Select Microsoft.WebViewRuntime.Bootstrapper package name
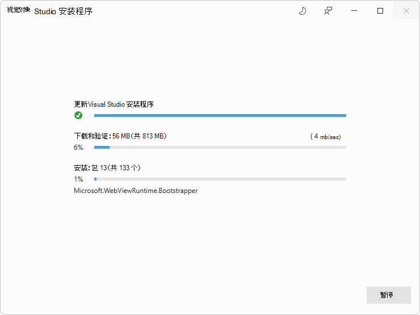This screenshot has height=315, width=420. (136, 191)
